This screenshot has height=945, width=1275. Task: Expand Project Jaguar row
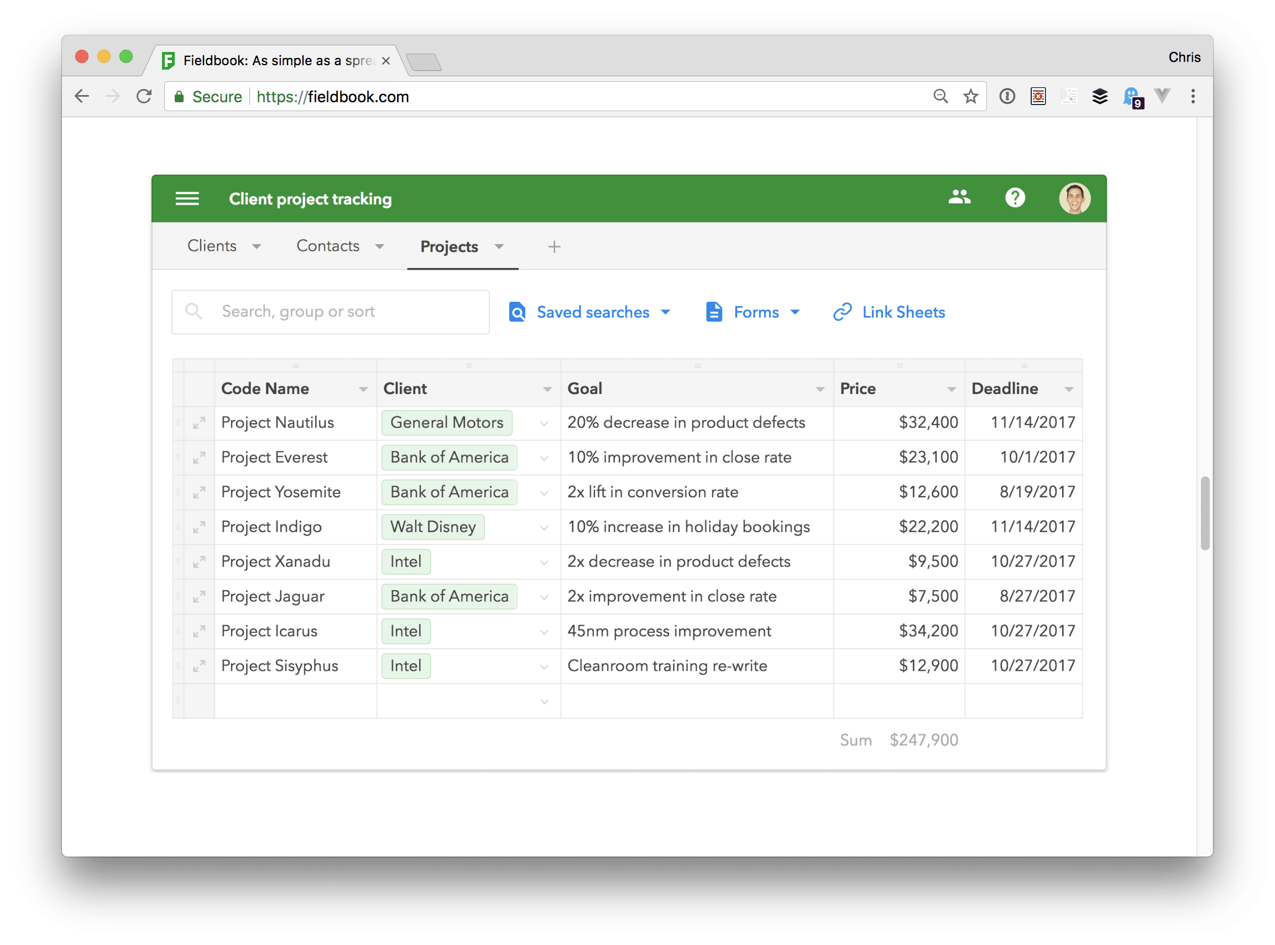click(x=198, y=598)
